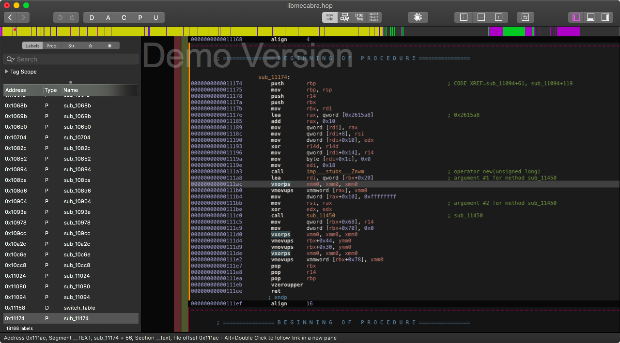620x343 pixels.
Task: Switch to the Str tab
Action: coord(71,46)
